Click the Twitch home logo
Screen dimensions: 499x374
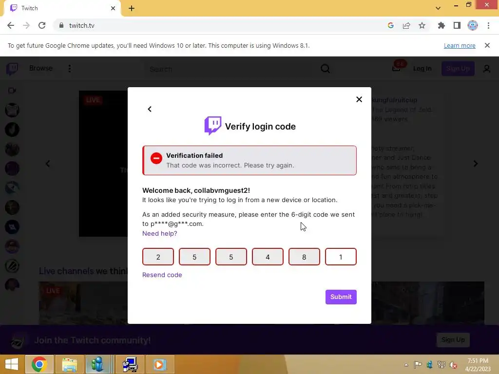[x=12, y=69]
